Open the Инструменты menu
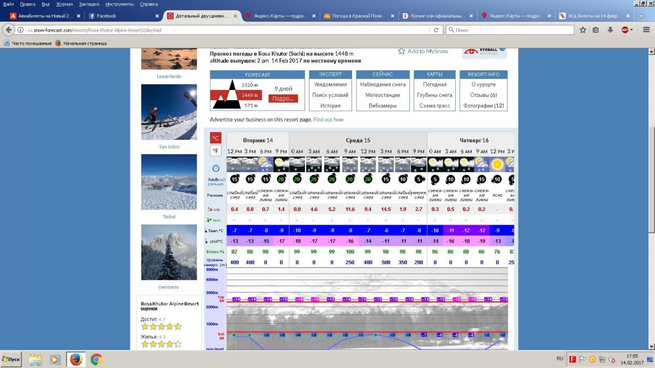 [120, 4]
